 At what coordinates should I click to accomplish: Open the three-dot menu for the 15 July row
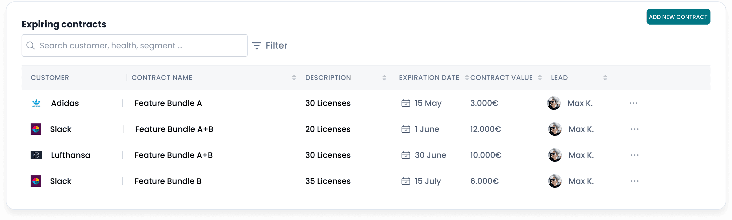[635, 181]
